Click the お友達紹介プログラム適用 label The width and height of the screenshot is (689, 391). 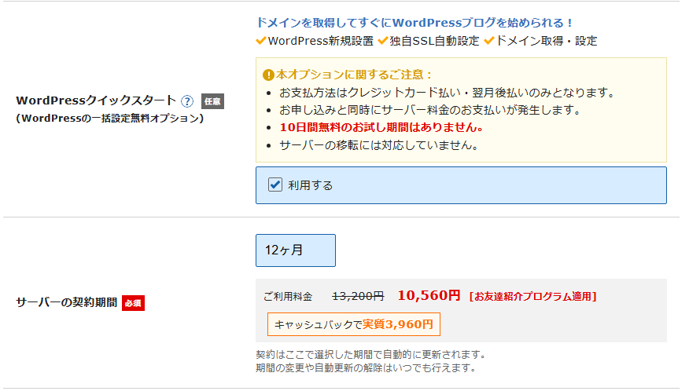tap(532, 296)
